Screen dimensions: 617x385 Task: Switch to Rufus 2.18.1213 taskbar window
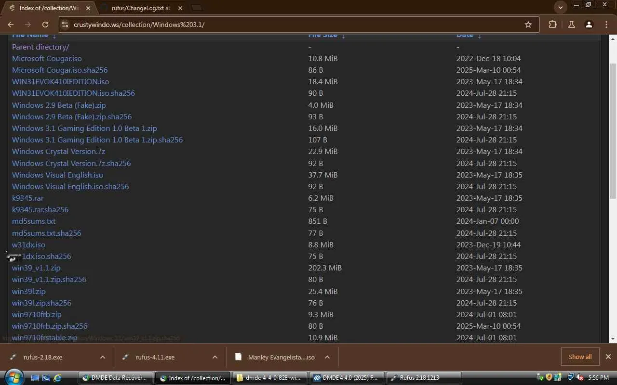tap(424, 378)
